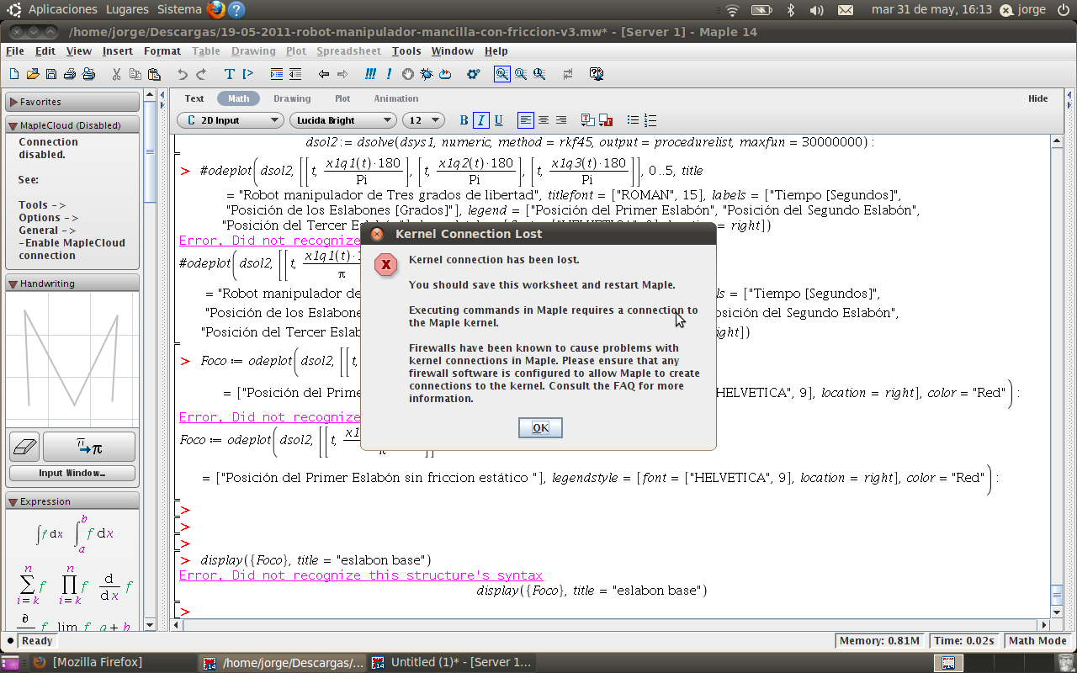1077x673 pixels.
Task: Click the Input Window button
Action: click(x=72, y=473)
